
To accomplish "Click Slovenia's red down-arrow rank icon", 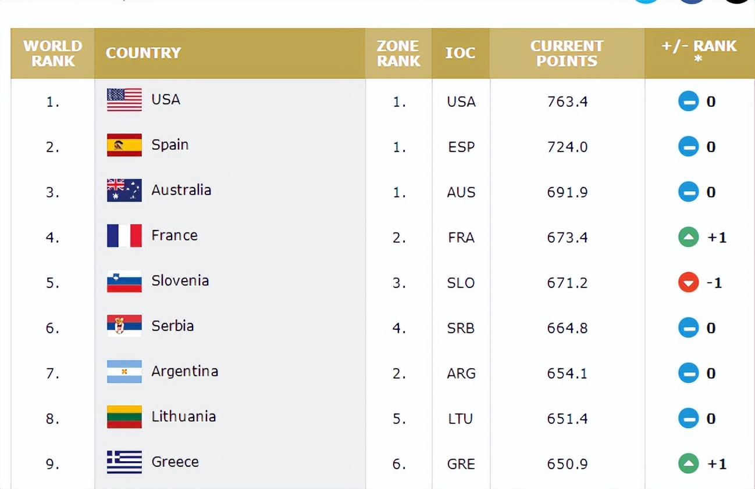I will [x=688, y=282].
